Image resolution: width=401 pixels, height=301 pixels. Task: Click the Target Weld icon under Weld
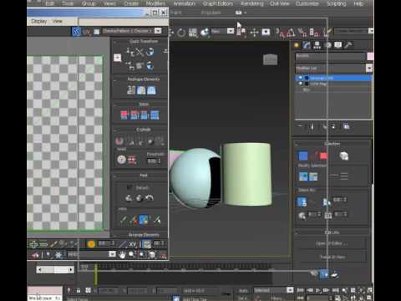121,160
